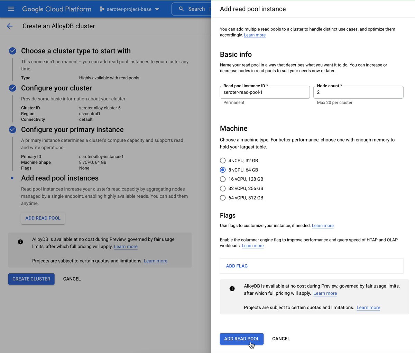
Task: Click the checkmark for Configure your cluster
Action: (12, 88)
